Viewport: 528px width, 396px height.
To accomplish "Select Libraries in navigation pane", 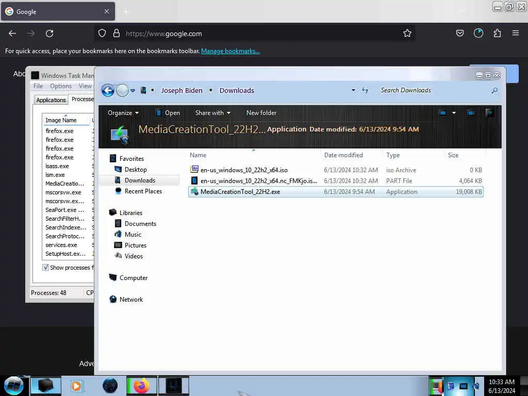I will coord(130,213).
